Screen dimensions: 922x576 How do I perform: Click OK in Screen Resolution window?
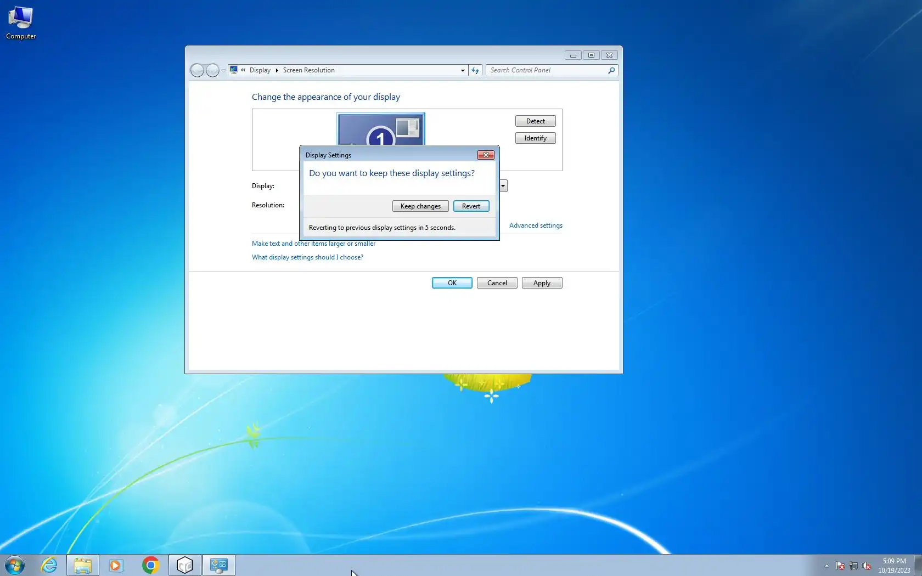452,283
